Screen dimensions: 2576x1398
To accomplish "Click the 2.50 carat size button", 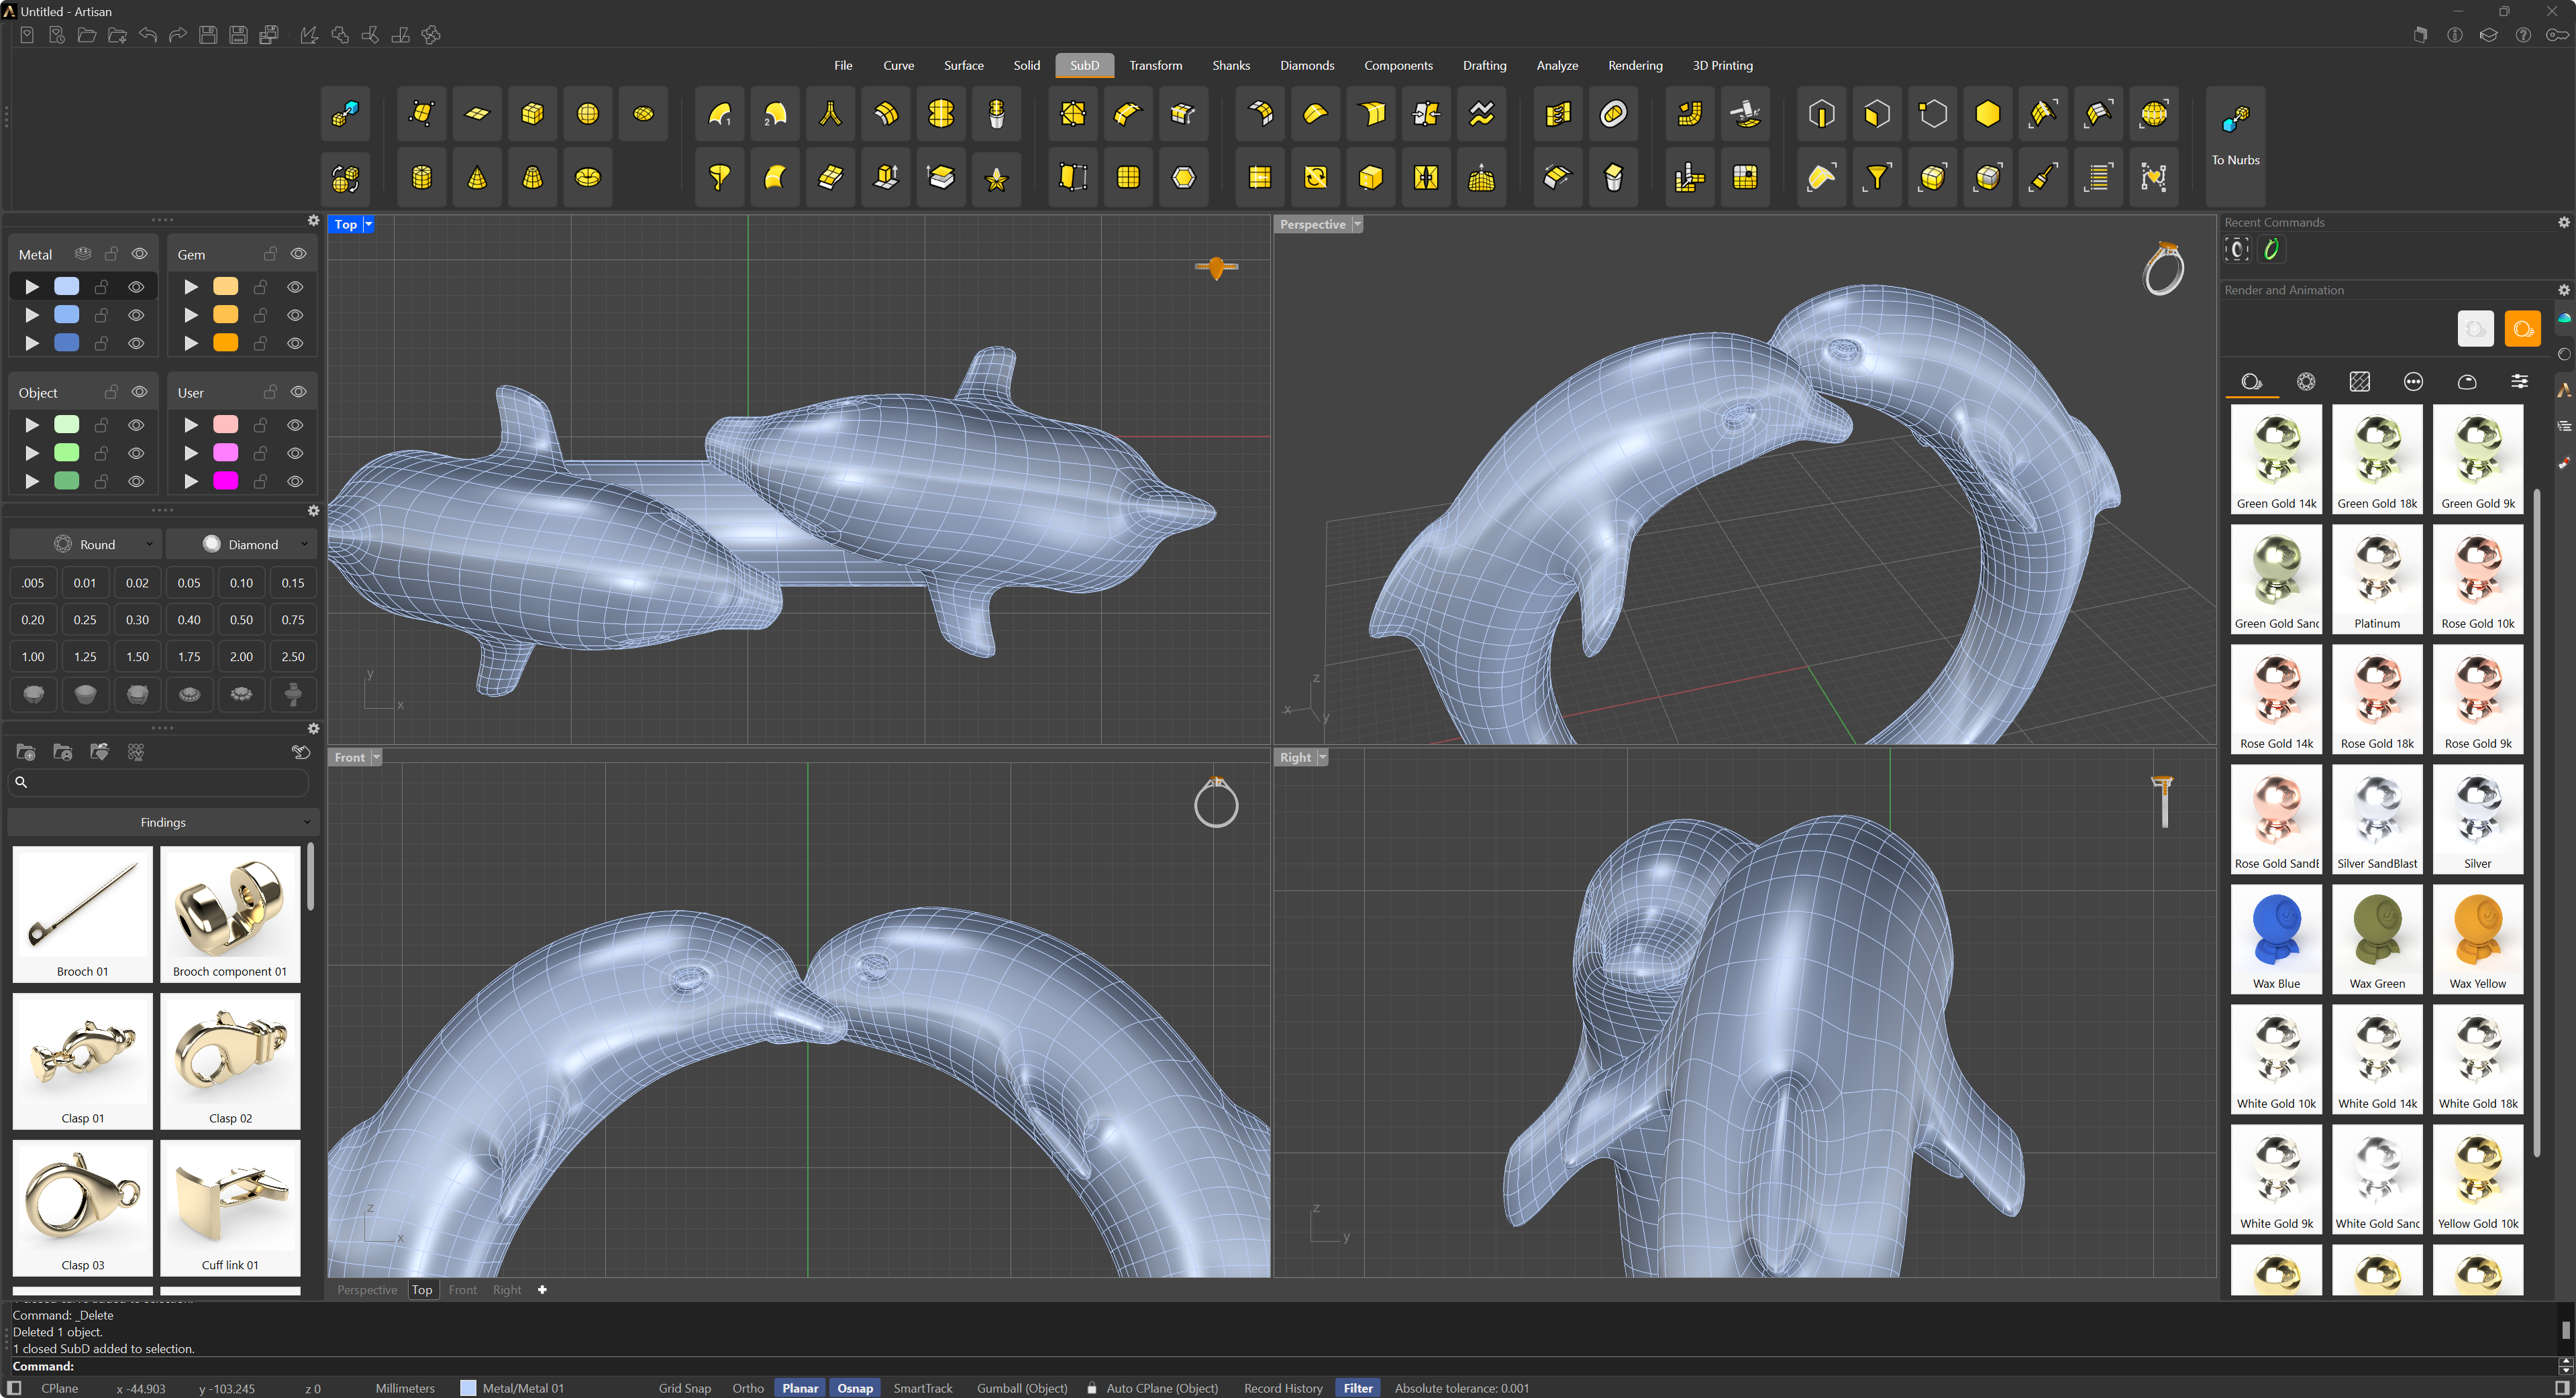I will pyautogui.click(x=293, y=656).
